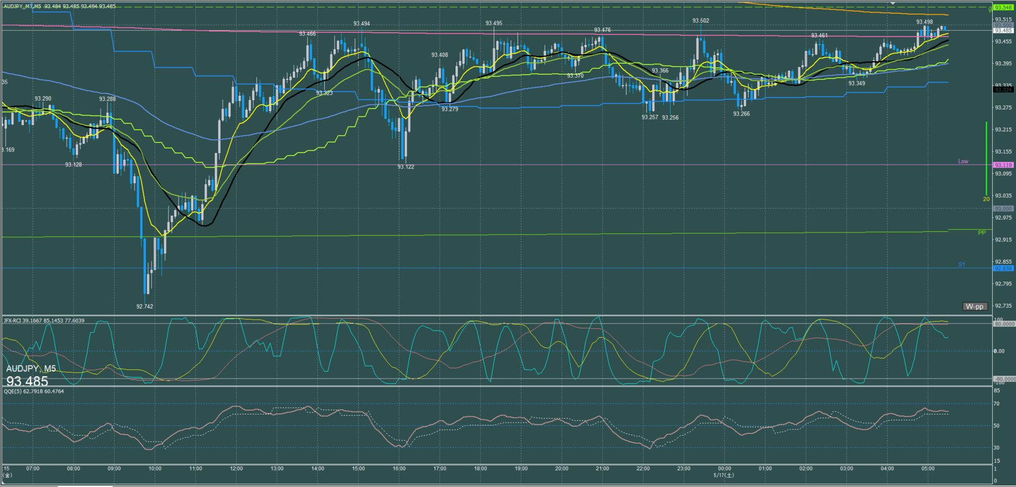Click the black 93.324 price tag
This screenshot has width=1016, height=487.
(x=1003, y=90)
